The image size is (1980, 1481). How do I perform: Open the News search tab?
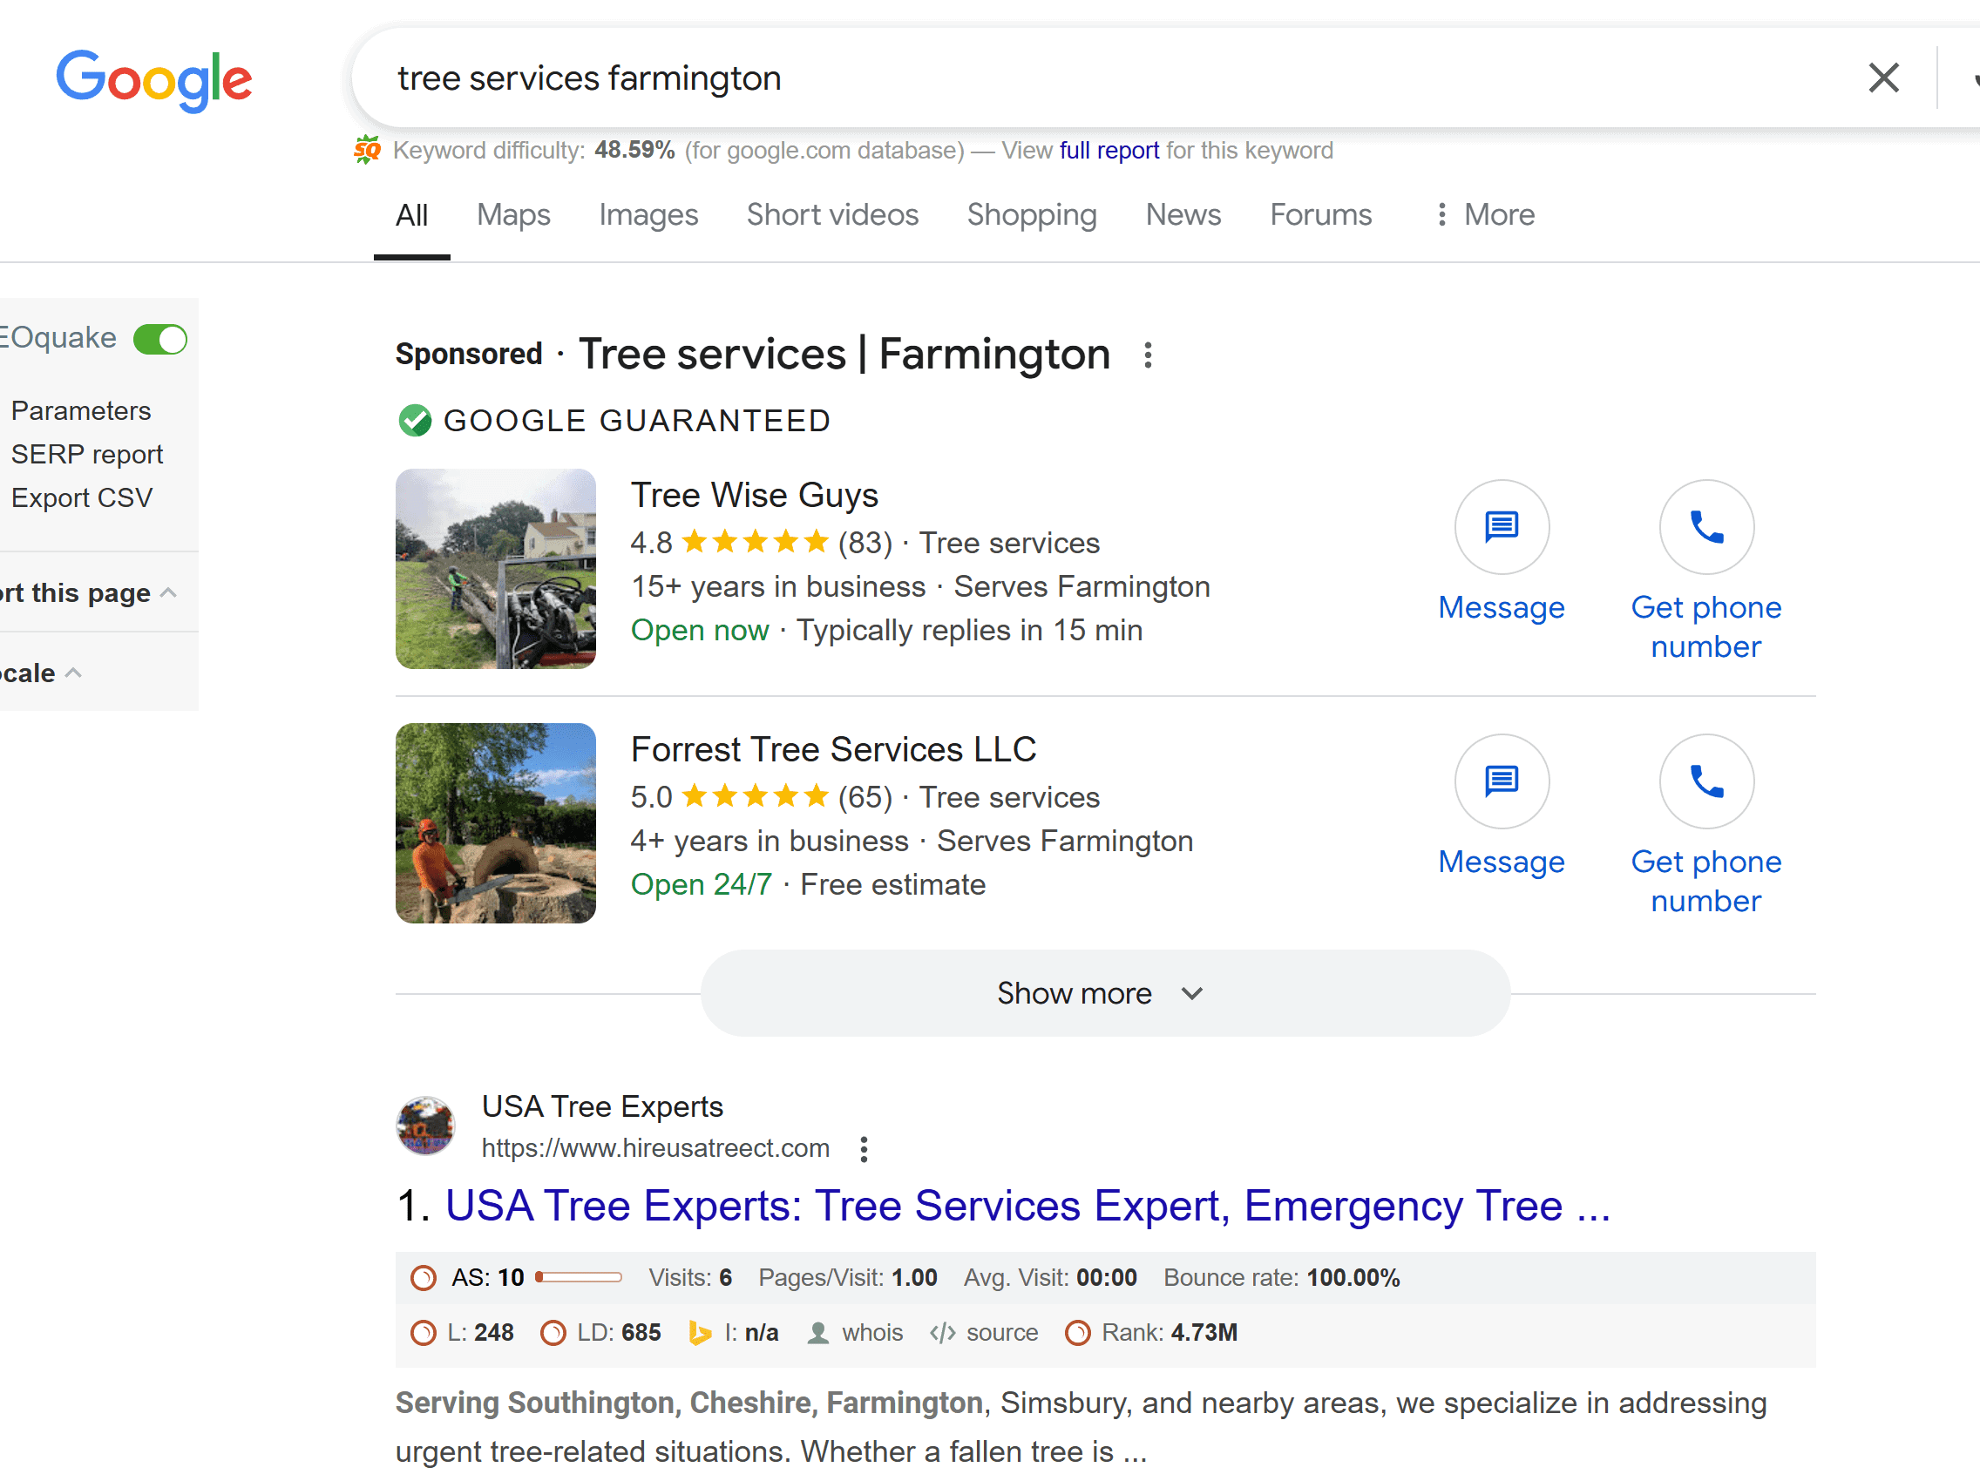[x=1183, y=215]
